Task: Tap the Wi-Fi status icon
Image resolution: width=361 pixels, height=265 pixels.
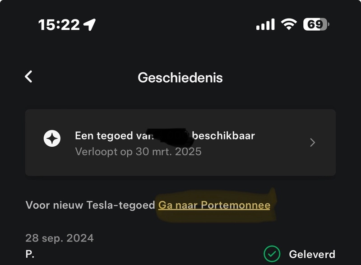Action: click(x=288, y=24)
